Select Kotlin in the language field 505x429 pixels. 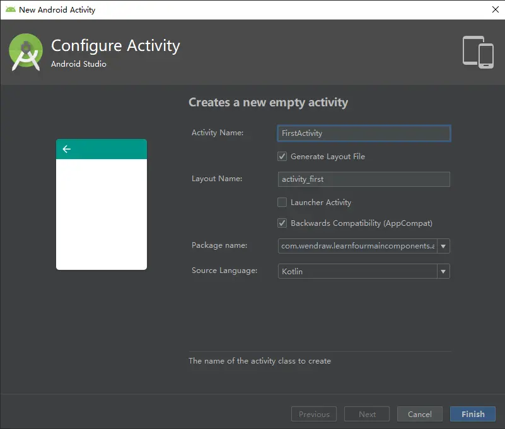click(x=359, y=271)
